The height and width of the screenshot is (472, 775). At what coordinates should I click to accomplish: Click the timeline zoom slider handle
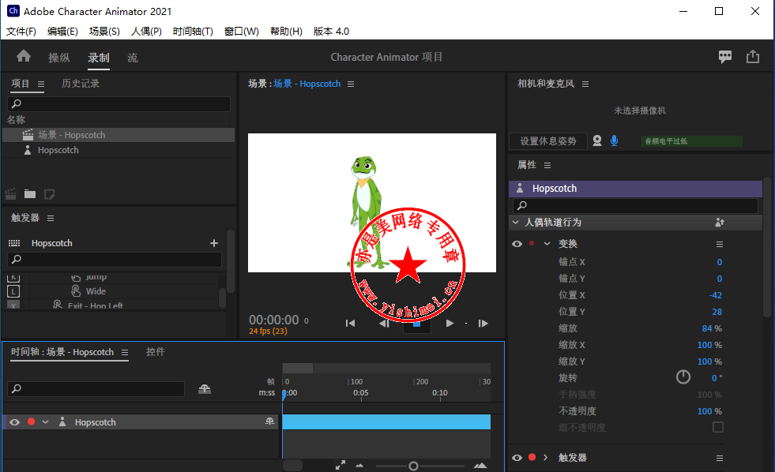414,466
